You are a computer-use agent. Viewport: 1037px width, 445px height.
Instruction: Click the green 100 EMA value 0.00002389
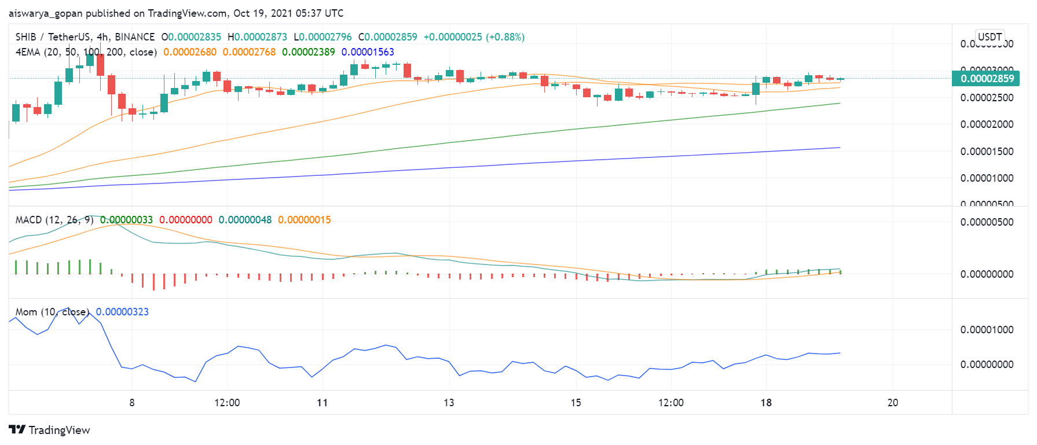(308, 52)
